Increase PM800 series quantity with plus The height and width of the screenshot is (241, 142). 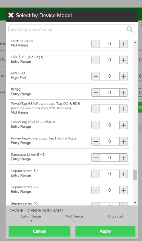click(124, 44)
